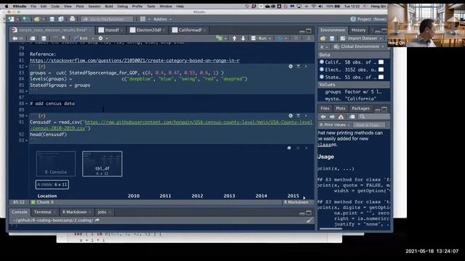The height and width of the screenshot is (261, 465).
Task: Open chunk options gear for line 90 chunk
Action: coord(291,116)
